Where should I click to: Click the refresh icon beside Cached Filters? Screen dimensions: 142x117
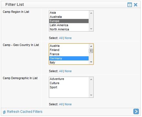[x=4, y=112]
